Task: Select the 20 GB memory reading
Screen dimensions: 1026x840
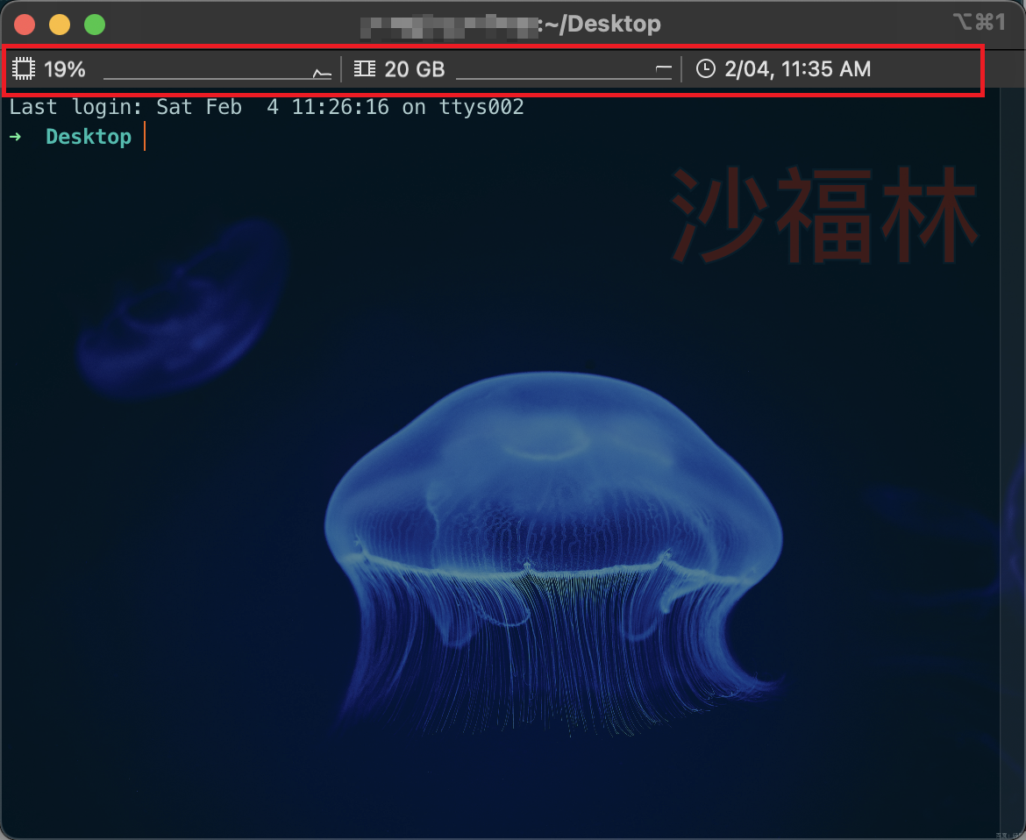Action: click(x=414, y=68)
